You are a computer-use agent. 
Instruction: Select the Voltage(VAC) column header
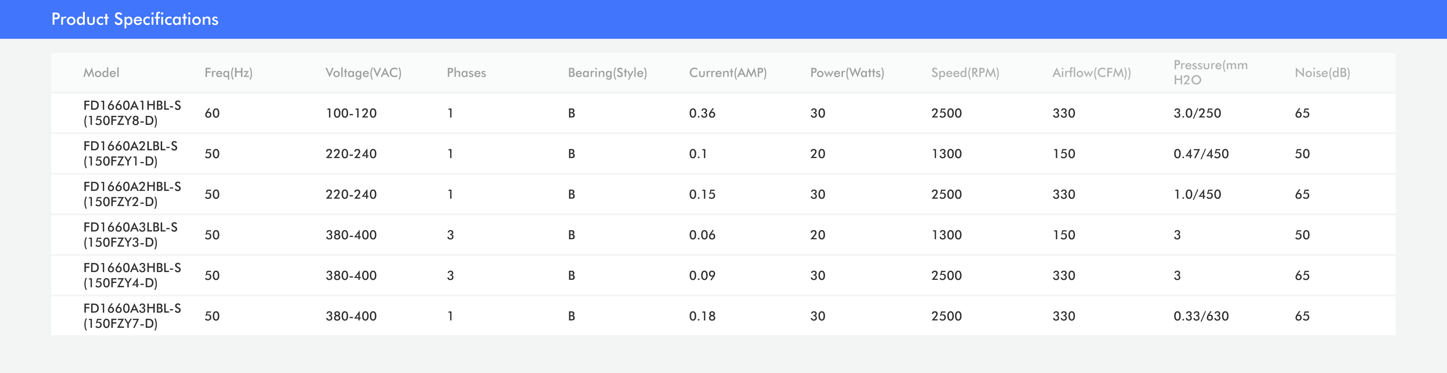(x=364, y=73)
